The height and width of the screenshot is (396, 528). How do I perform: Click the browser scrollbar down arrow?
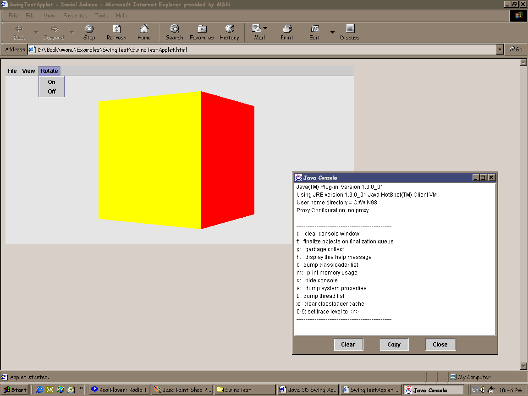[523, 366]
